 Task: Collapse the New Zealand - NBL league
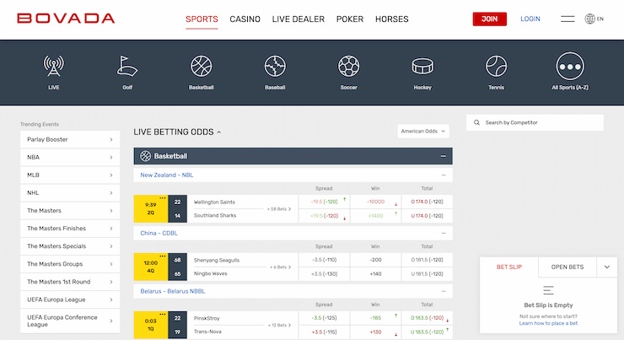pos(444,175)
